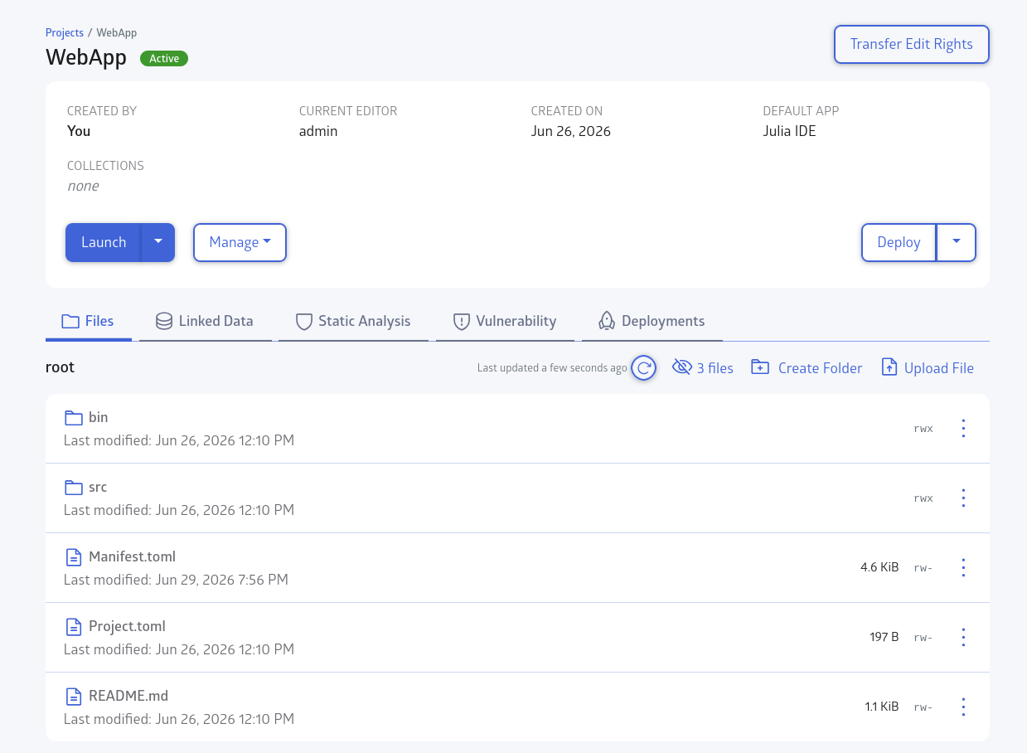Open the src folder
The width and height of the screenshot is (1027, 753).
pyautogui.click(x=98, y=487)
